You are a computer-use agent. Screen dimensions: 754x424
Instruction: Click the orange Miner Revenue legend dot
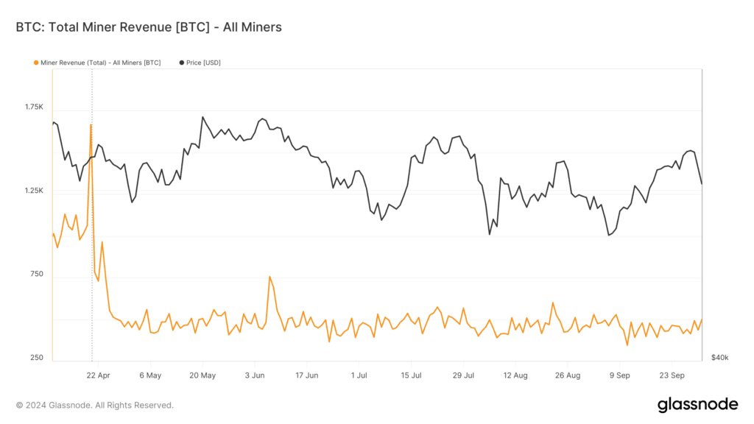[x=36, y=63]
